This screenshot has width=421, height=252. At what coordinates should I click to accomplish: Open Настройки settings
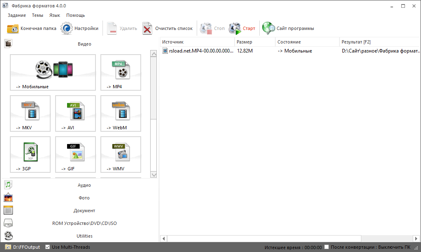(79, 28)
